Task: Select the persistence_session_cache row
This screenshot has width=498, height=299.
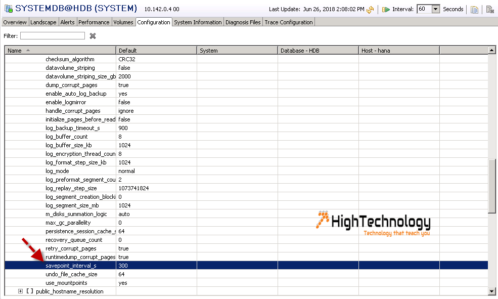Action: (246, 231)
